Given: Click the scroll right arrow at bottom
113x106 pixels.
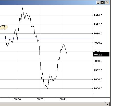Looking at the screenshot, I should tap(107, 104).
